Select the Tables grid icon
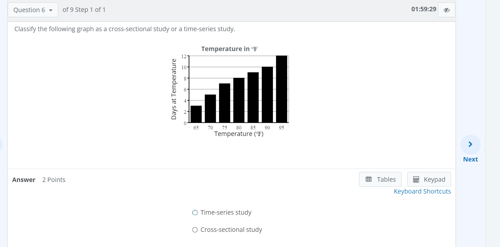500x247 pixels. pyautogui.click(x=368, y=179)
